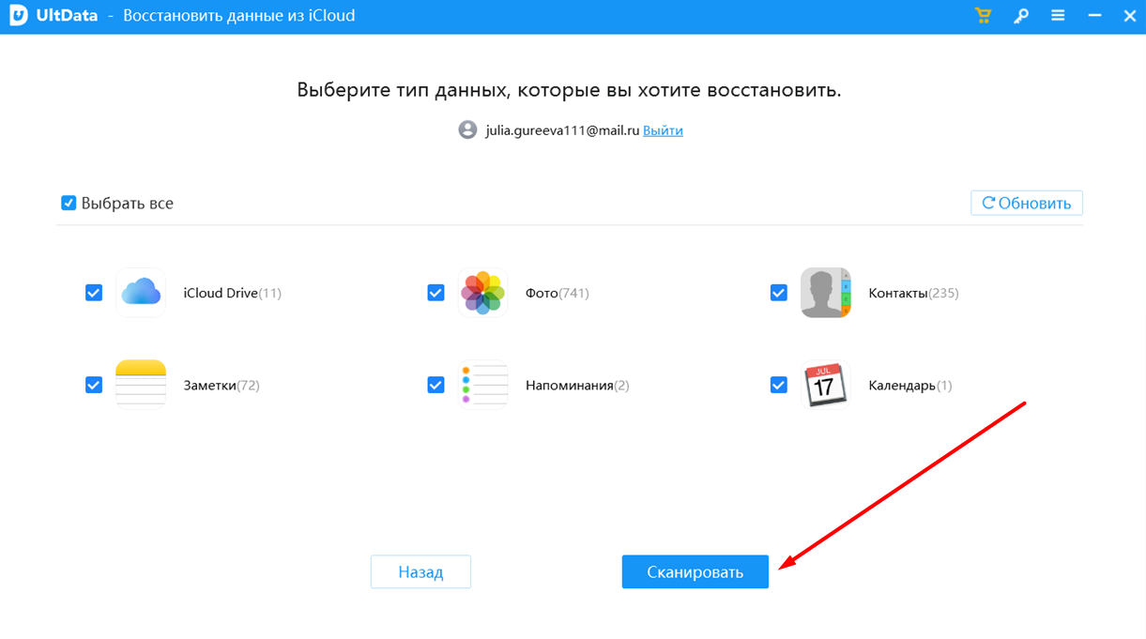Viewport: 1146px width, 639px height.
Task: Open the shopping cart purchase icon
Action: point(983,16)
